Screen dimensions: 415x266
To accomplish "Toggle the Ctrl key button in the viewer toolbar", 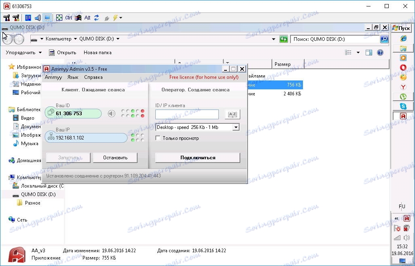I will coord(68,18).
